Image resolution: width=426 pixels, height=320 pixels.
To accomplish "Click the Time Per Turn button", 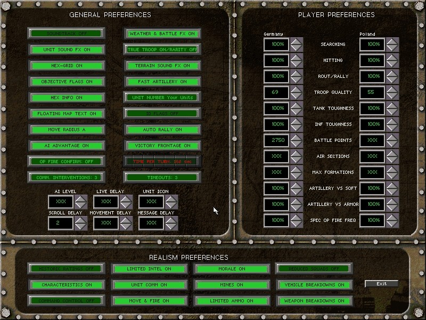I will 162,162.
